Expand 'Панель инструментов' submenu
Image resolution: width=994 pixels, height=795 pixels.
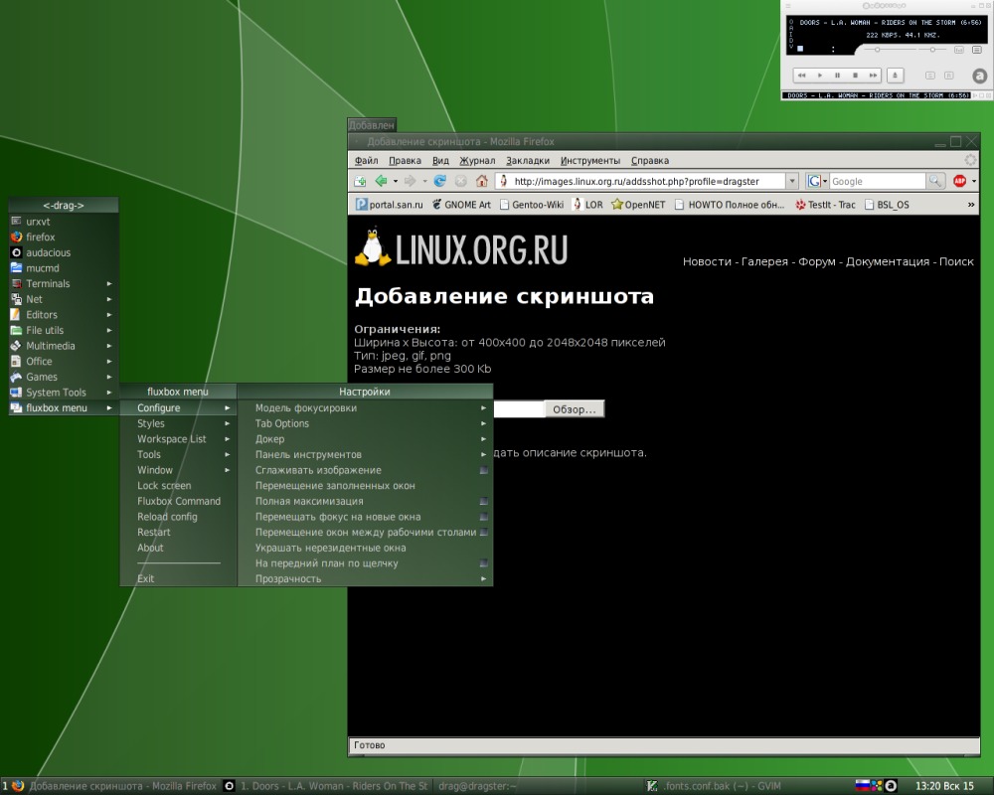365,454
